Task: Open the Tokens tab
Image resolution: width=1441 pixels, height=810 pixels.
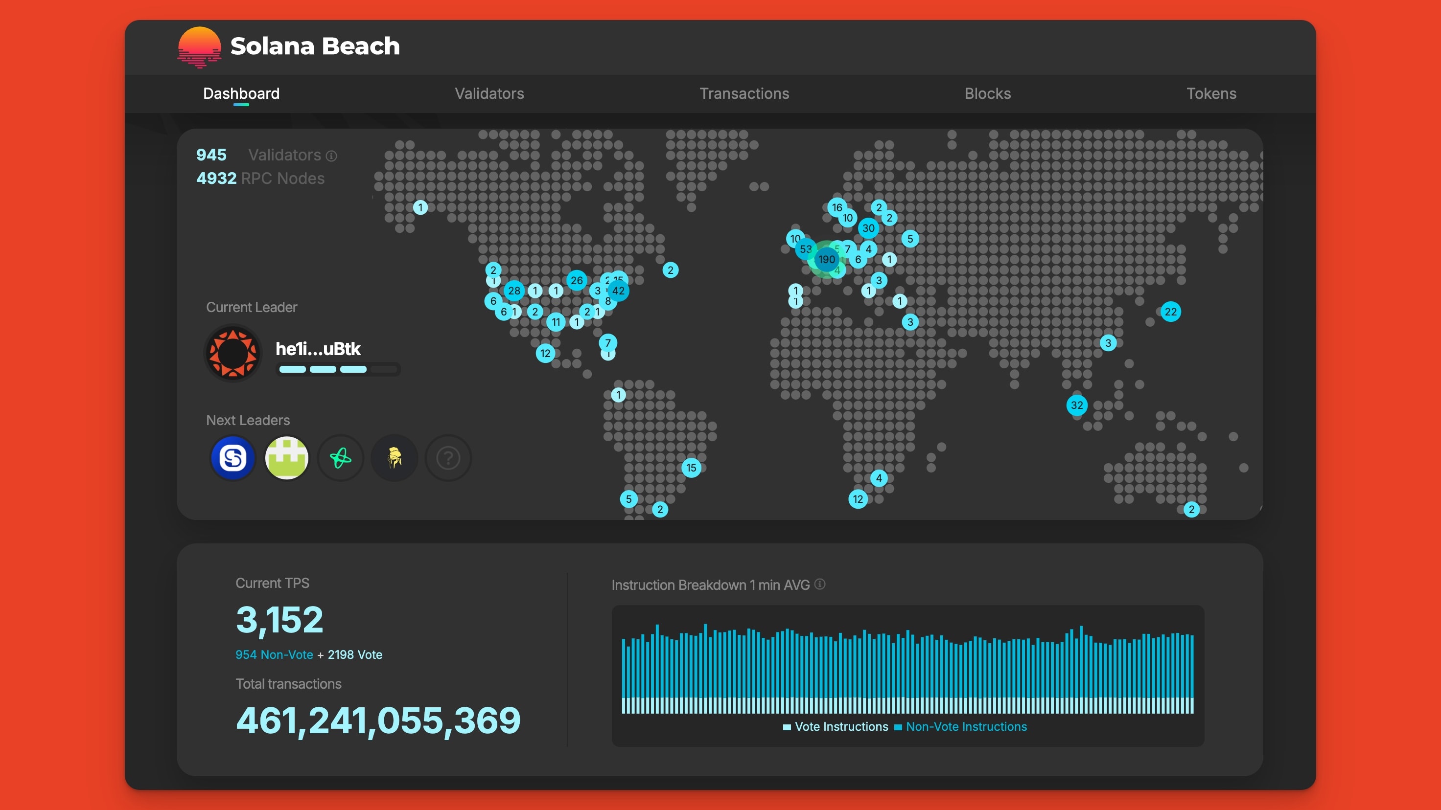Action: 1211,93
